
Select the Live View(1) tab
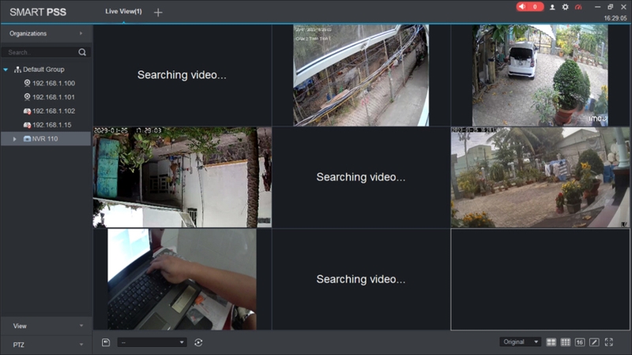[x=123, y=11]
